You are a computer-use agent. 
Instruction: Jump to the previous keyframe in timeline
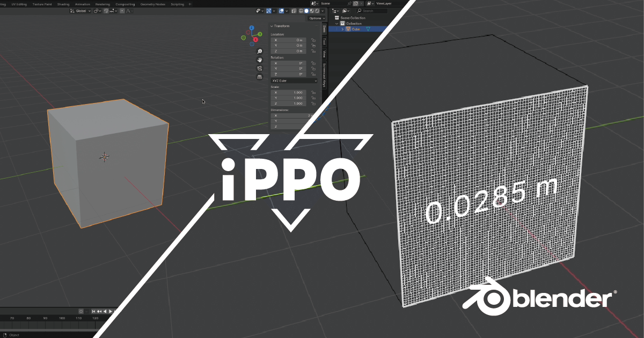tap(99, 311)
